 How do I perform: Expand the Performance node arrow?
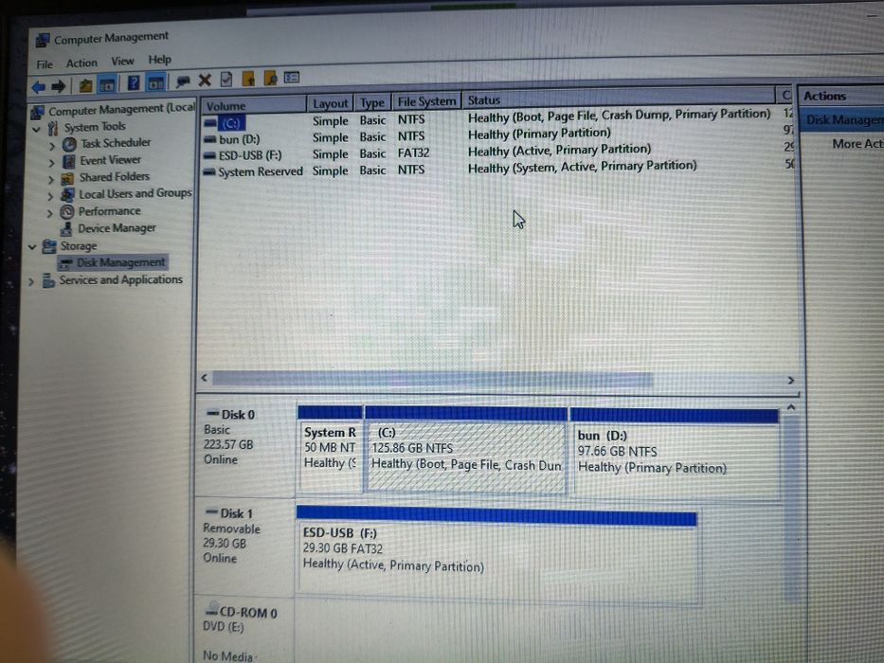(x=50, y=214)
